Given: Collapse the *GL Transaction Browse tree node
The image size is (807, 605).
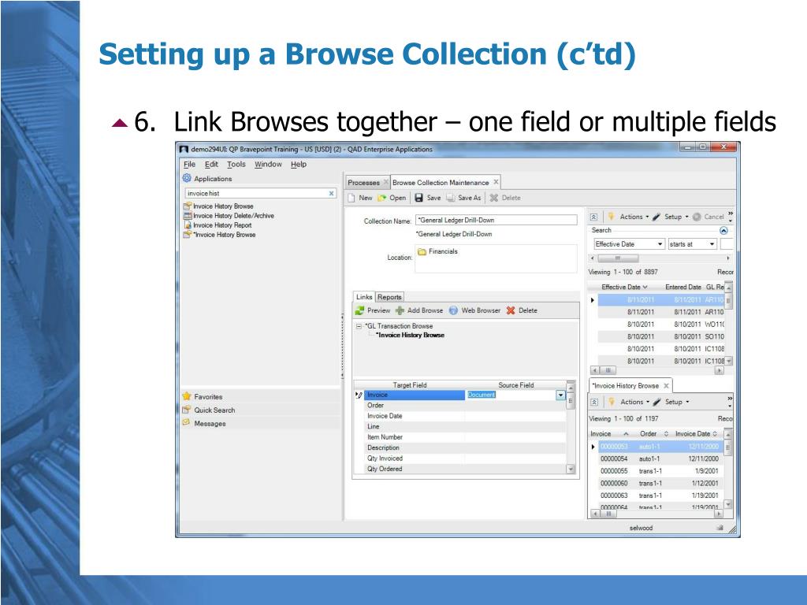Looking at the screenshot, I should click(x=359, y=326).
